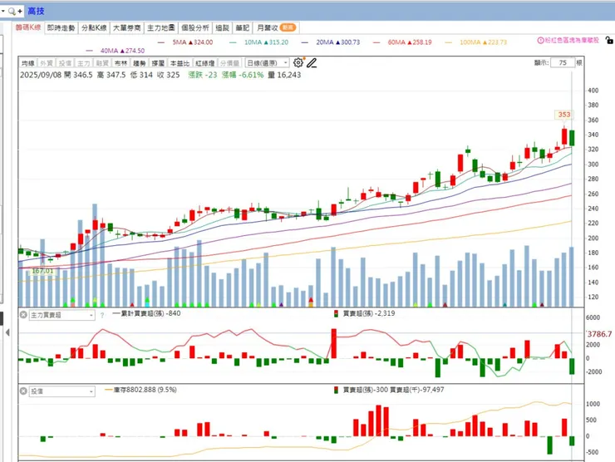Viewport: 615px width, 462px height.
Task: Switch to the 籌碼K線 tab
Action: [28, 27]
